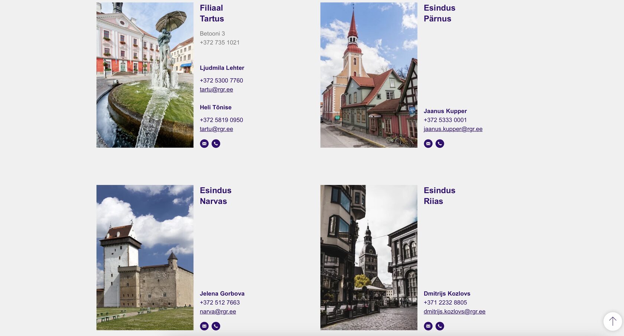Click the phone icon under Tartu contacts
Screen dimensions: 624x336
pos(216,144)
